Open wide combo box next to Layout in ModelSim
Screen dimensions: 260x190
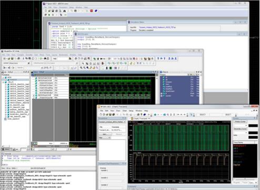(55, 63)
